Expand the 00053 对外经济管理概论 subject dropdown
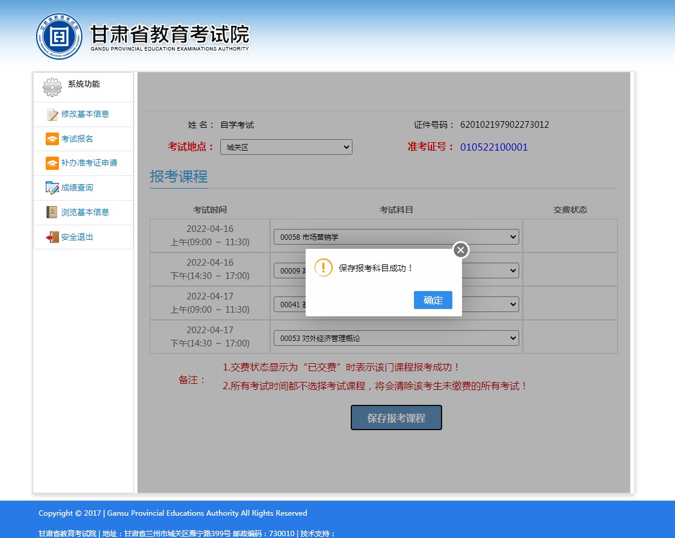This screenshot has height=538, width=675. pyautogui.click(x=396, y=338)
